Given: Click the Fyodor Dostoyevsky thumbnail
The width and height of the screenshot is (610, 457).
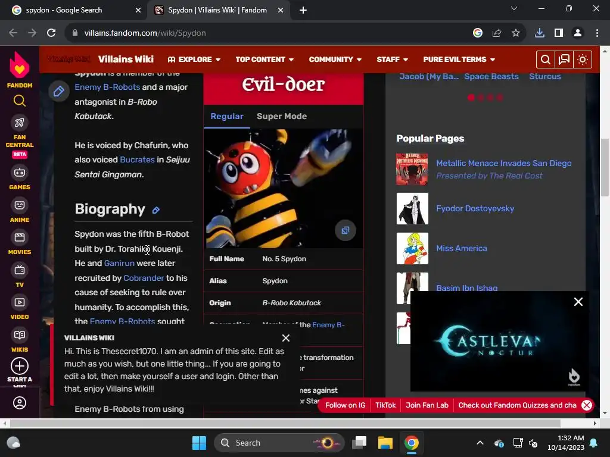Looking at the screenshot, I should pos(412,209).
